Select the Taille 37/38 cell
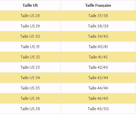This screenshot has width=136, height=114. 98,16
